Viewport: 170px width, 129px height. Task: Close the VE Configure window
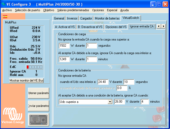(x=165, y=4)
